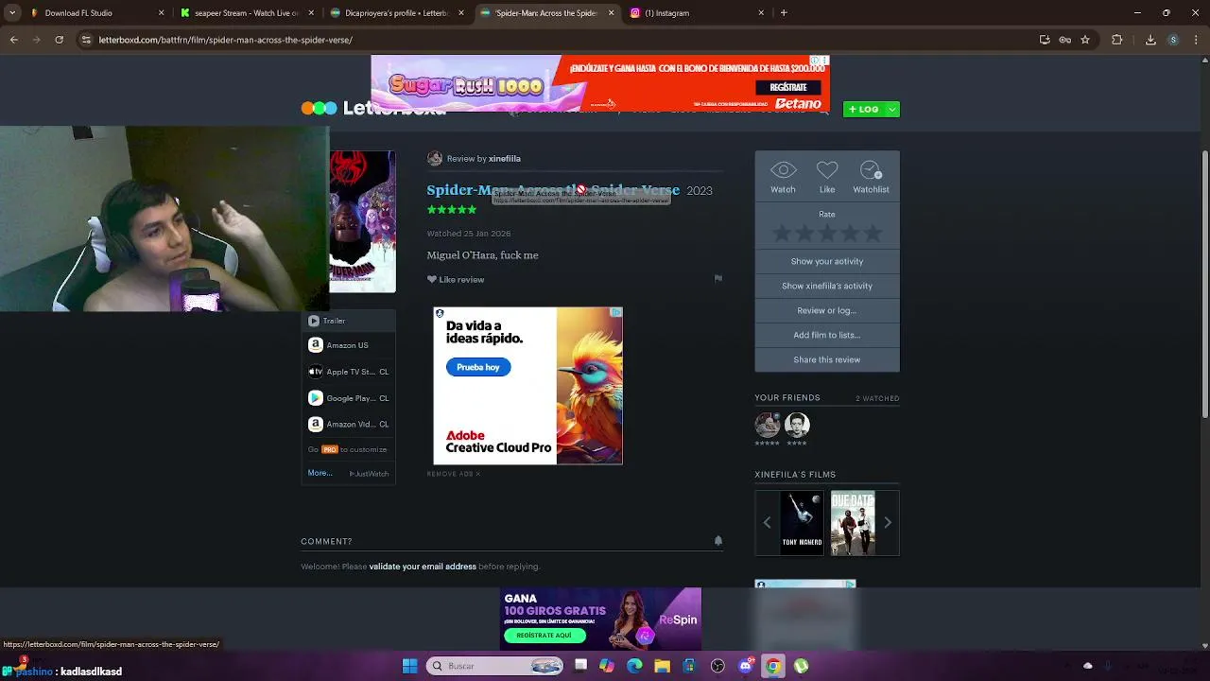Click first friend avatar under Your Friends
Viewport: 1210px width, 681px height.
768,425
